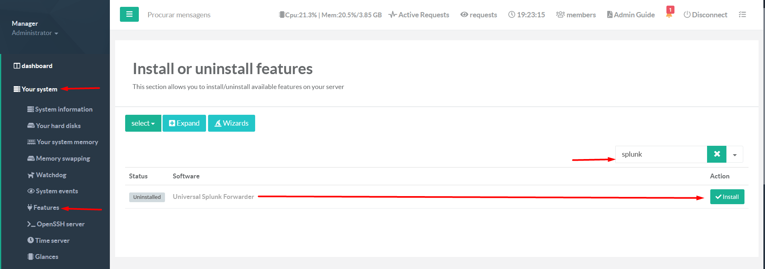Click the notification bell icon
Screen dimensions: 765x269
(669, 14)
